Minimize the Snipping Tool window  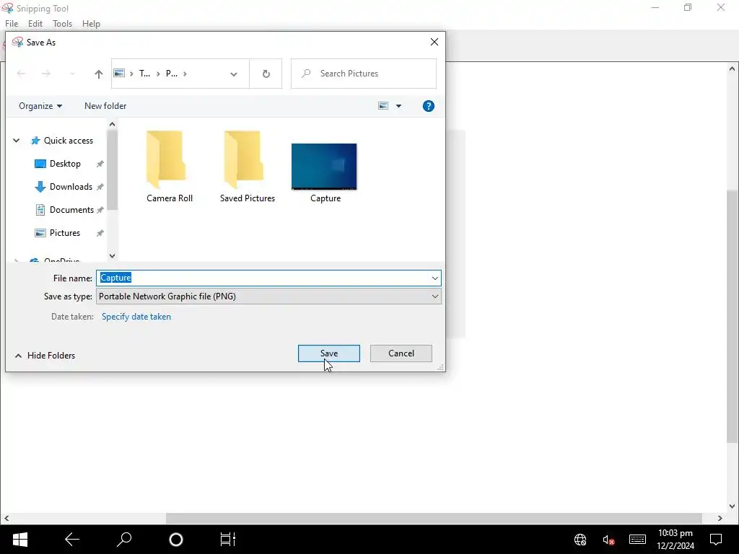[x=655, y=7]
